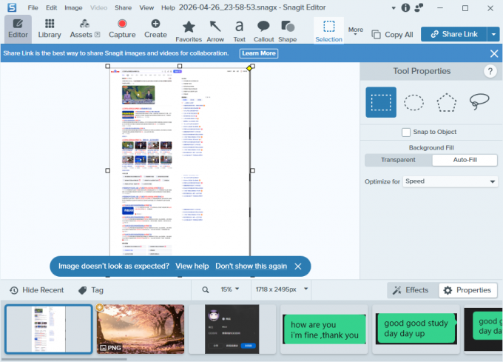This screenshot has width=503, height=362.
Task: Select the Callout tool
Action: pos(263,31)
